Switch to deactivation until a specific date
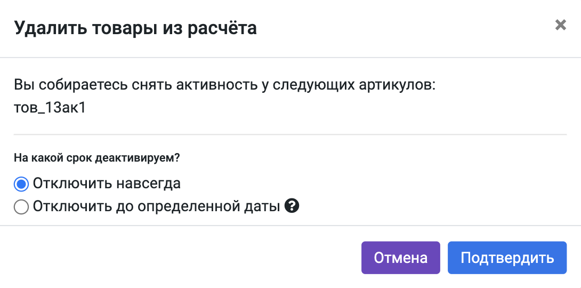This screenshot has width=581, height=288. 21,206
